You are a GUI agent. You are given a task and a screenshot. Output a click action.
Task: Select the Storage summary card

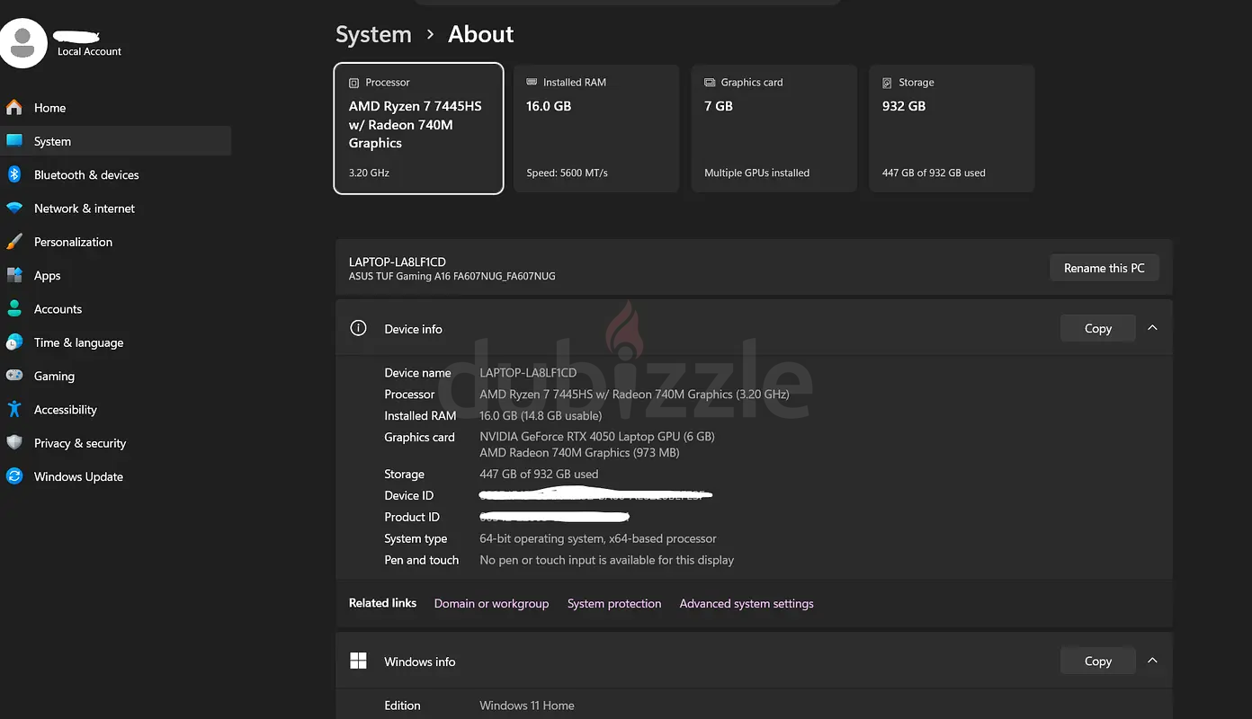(952, 128)
